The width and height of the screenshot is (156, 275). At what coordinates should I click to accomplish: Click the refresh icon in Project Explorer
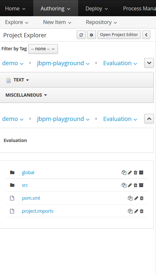81,35
